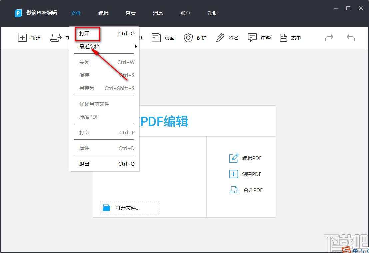Image resolution: width=369 pixels, height=253 pixels.
Task: Open the 消息 menu
Action: (x=158, y=13)
